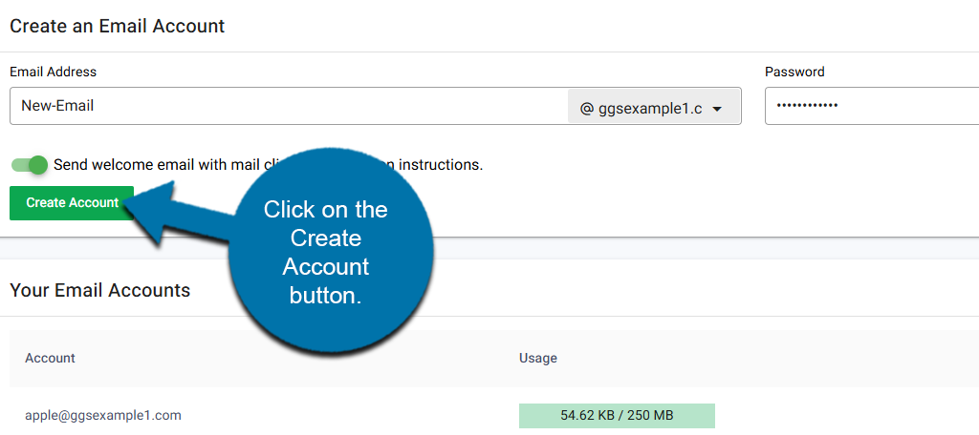979x435 pixels.
Task: Select the apple@ggsexample1.com account
Action: 103,415
